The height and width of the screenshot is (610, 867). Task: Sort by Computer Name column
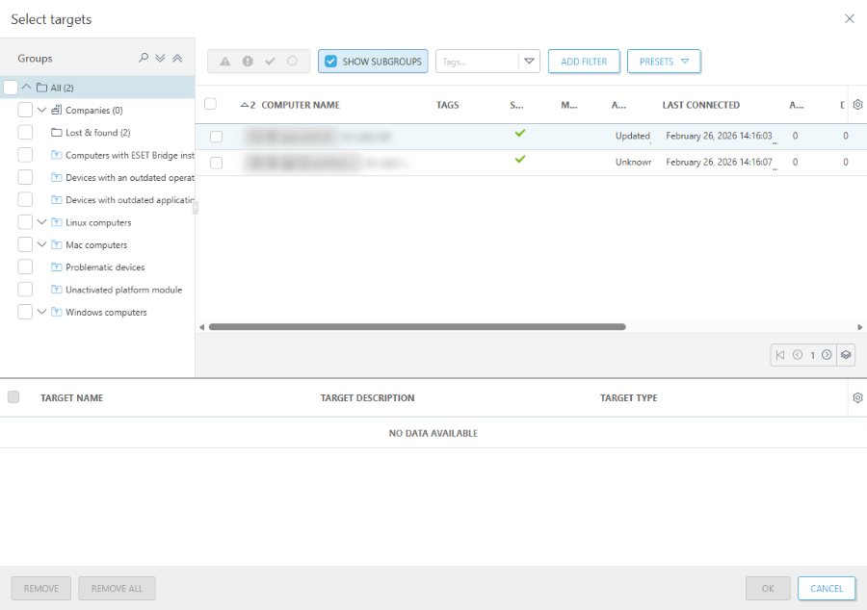pyautogui.click(x=301, y=105)
